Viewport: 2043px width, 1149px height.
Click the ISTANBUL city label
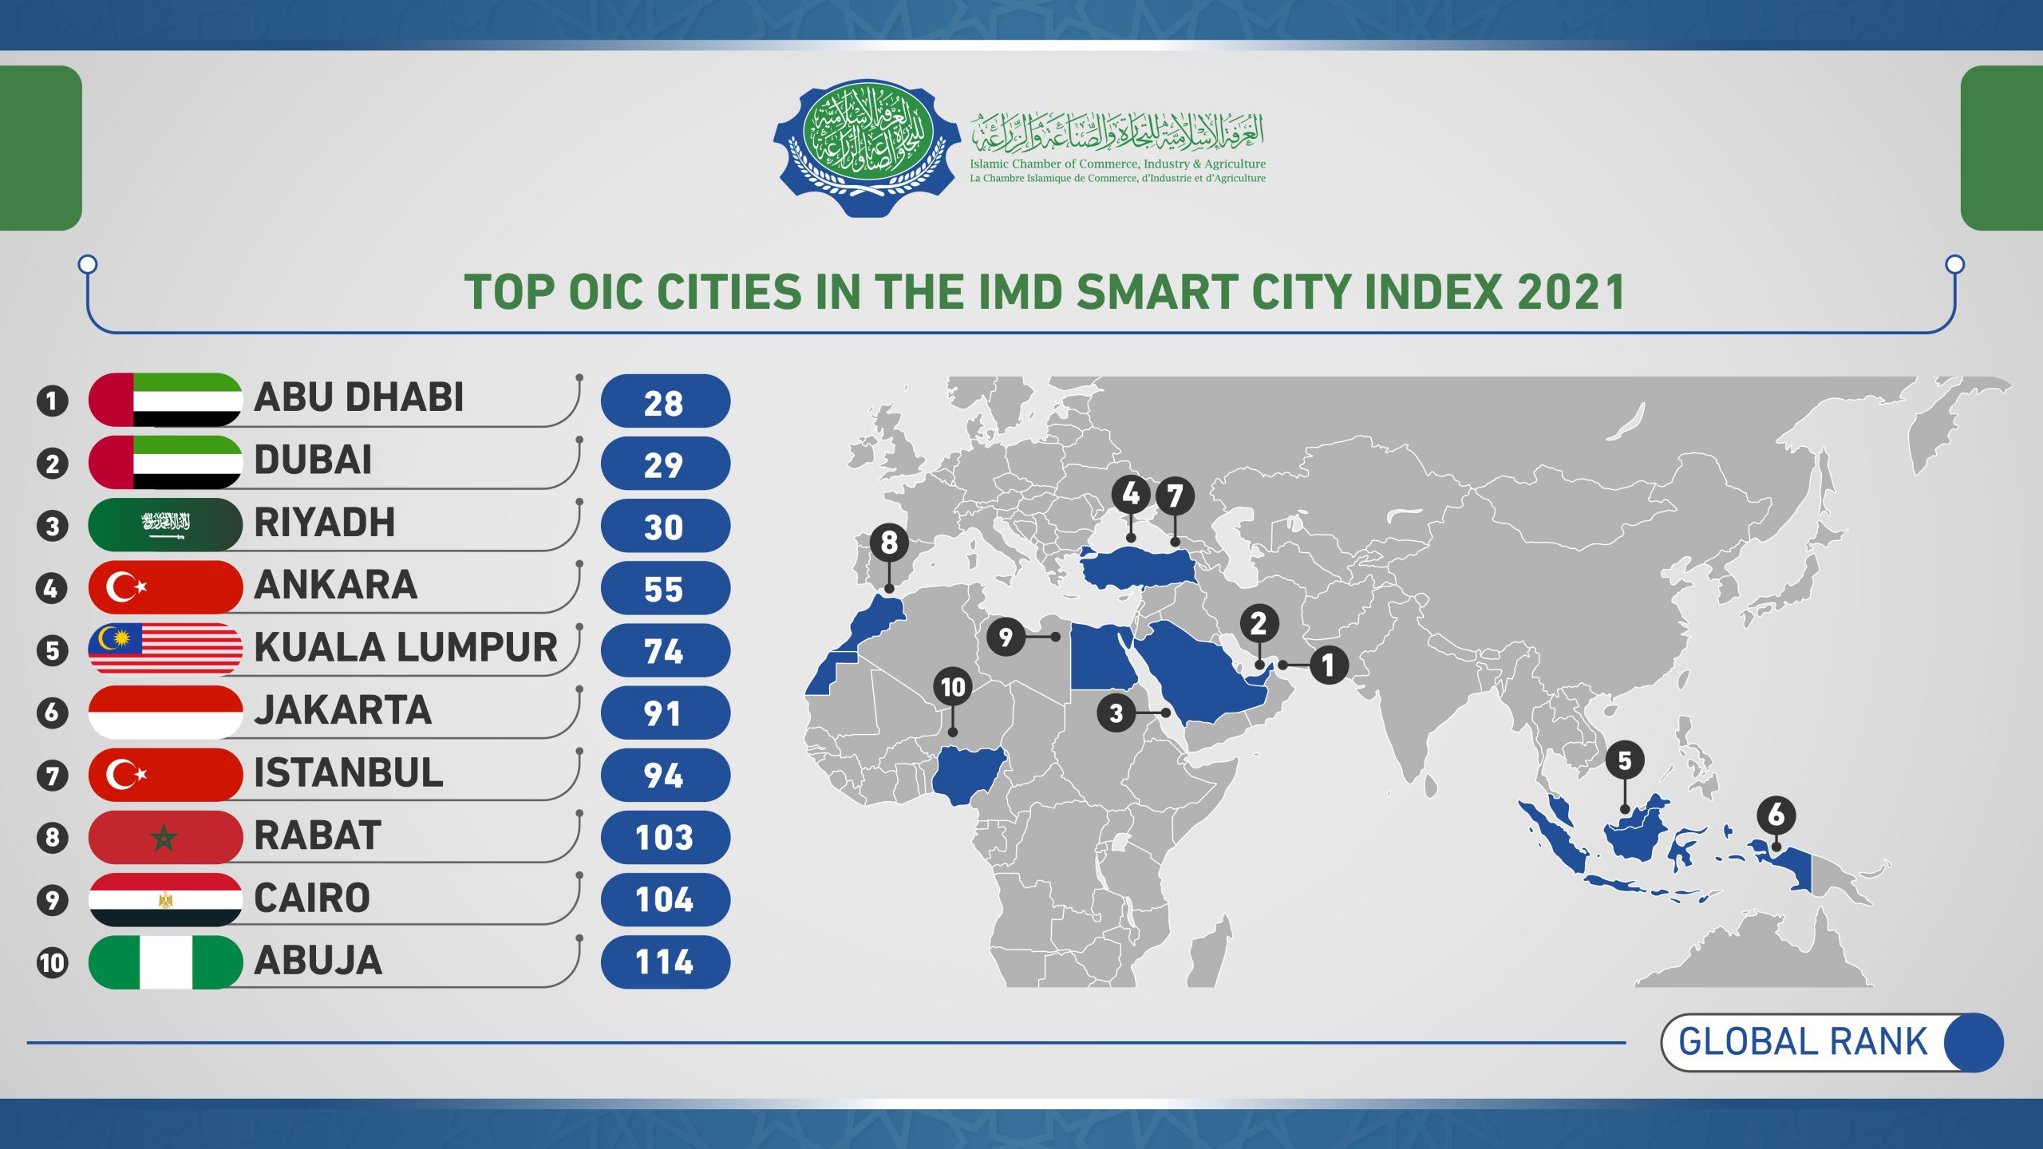tap(348, 773)
